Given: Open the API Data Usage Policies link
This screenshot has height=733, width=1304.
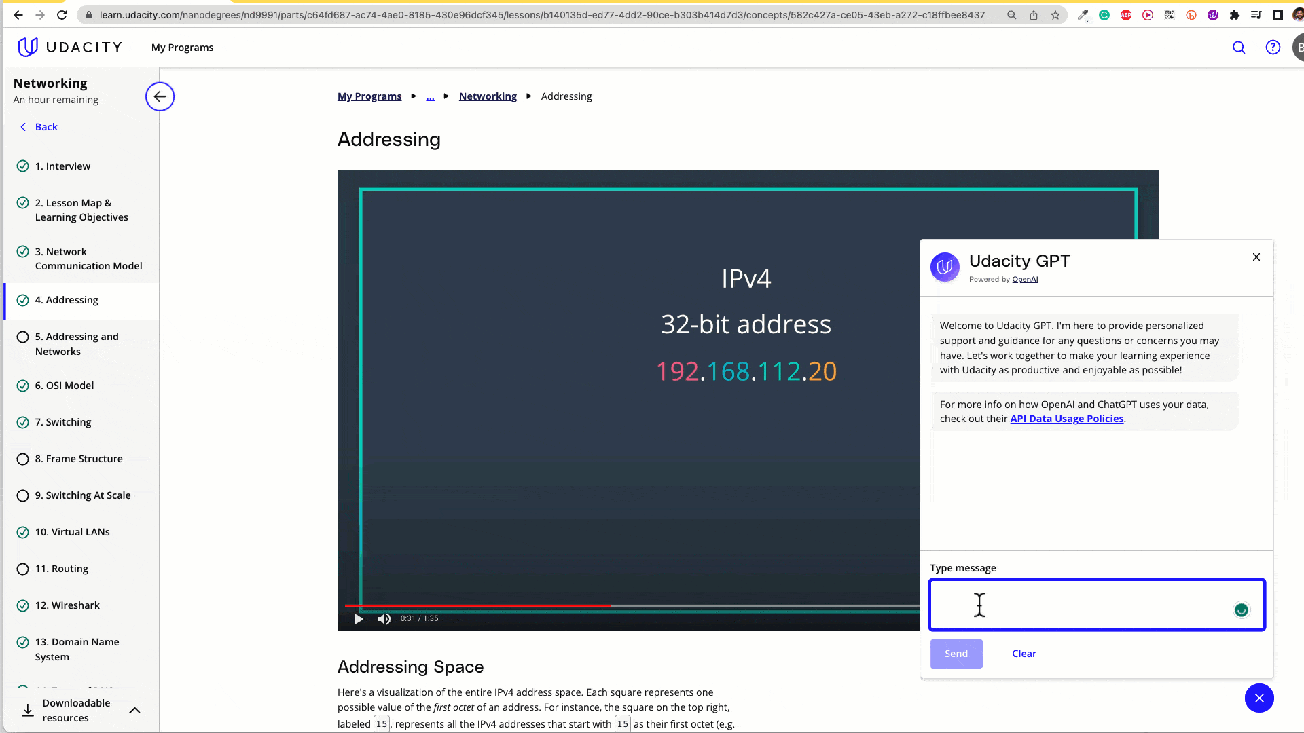Looking at the screenshot, I should (1066, 418).
